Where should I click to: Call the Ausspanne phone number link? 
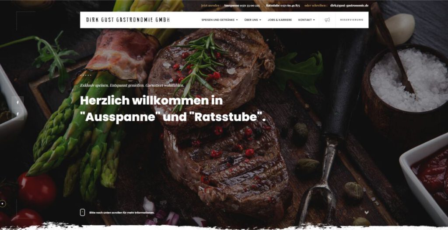click(241, 5)
